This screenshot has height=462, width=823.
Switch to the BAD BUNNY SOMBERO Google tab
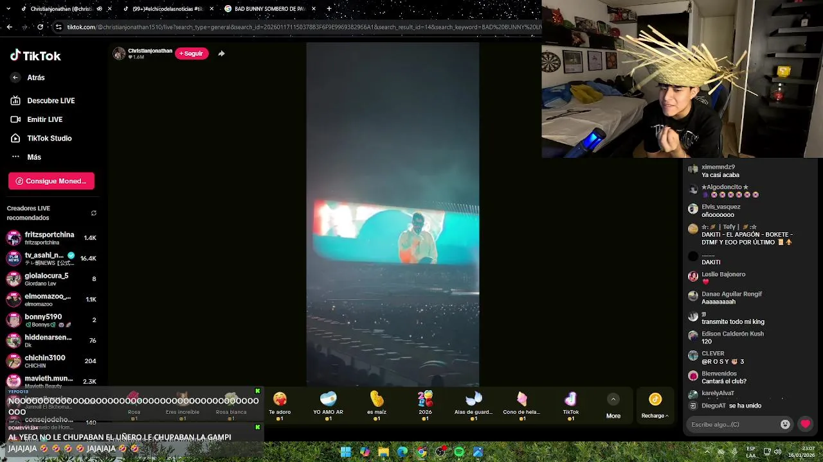pos(269,9)
